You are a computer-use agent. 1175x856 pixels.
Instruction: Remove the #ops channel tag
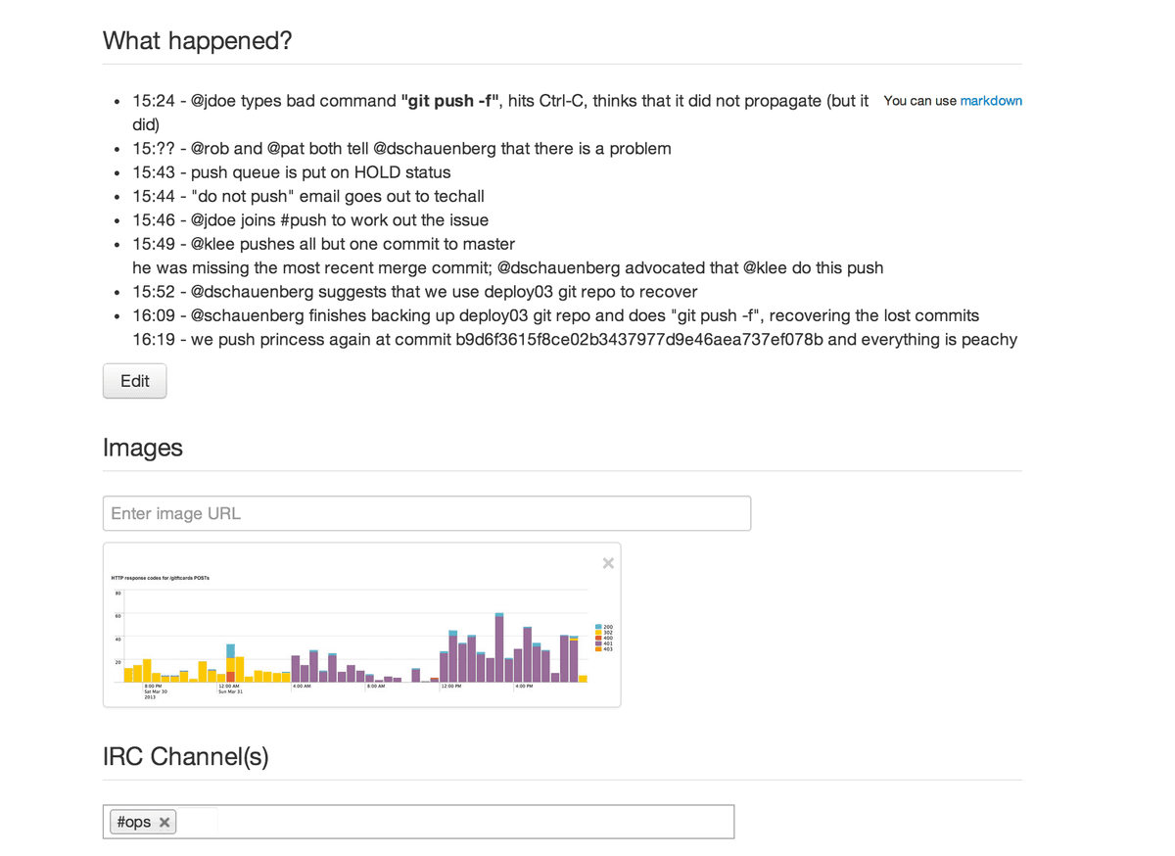coord(164,823)
